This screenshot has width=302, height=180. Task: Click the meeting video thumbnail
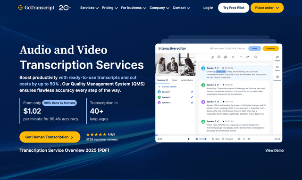(176, 65)
